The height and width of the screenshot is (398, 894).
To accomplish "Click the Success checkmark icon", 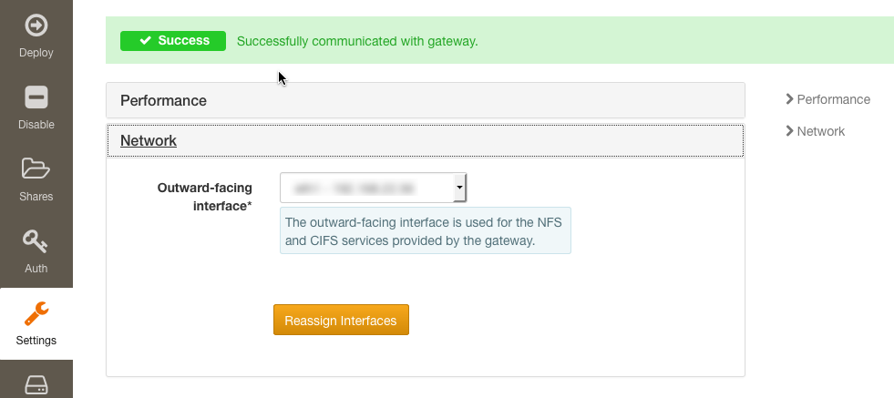I will tap(146, 40).
